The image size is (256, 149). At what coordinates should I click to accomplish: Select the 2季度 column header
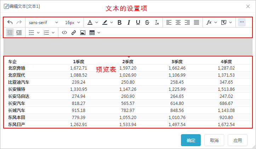tap(128, 61)
